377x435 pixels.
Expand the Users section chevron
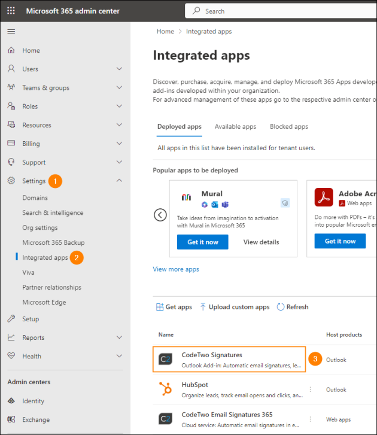[x=119, y=69]
